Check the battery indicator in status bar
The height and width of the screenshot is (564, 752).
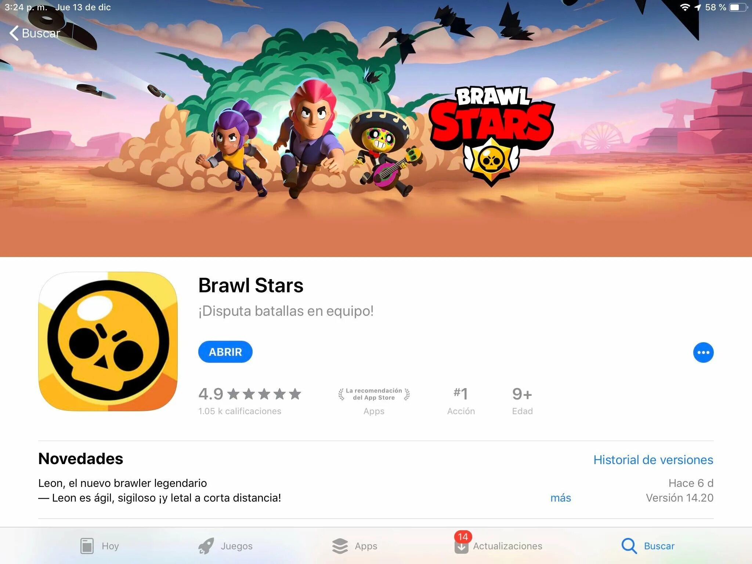pos(738,7)
